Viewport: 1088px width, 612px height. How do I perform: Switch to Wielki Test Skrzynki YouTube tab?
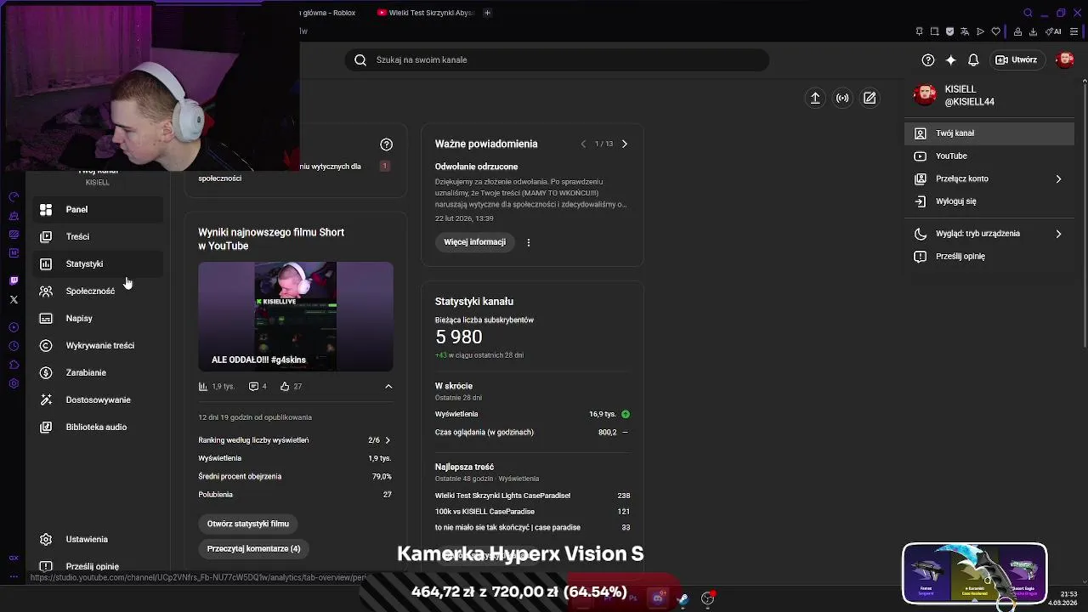tap(425, 13)
